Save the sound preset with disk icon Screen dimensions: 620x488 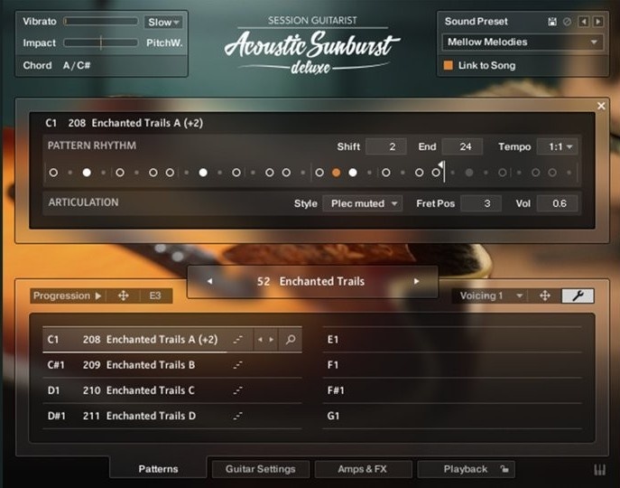click(552, 22)
